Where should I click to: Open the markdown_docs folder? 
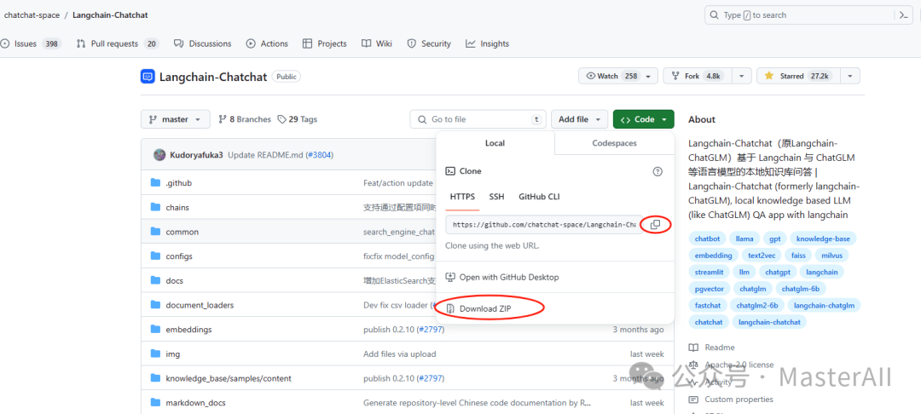click(x=195, y=403)
